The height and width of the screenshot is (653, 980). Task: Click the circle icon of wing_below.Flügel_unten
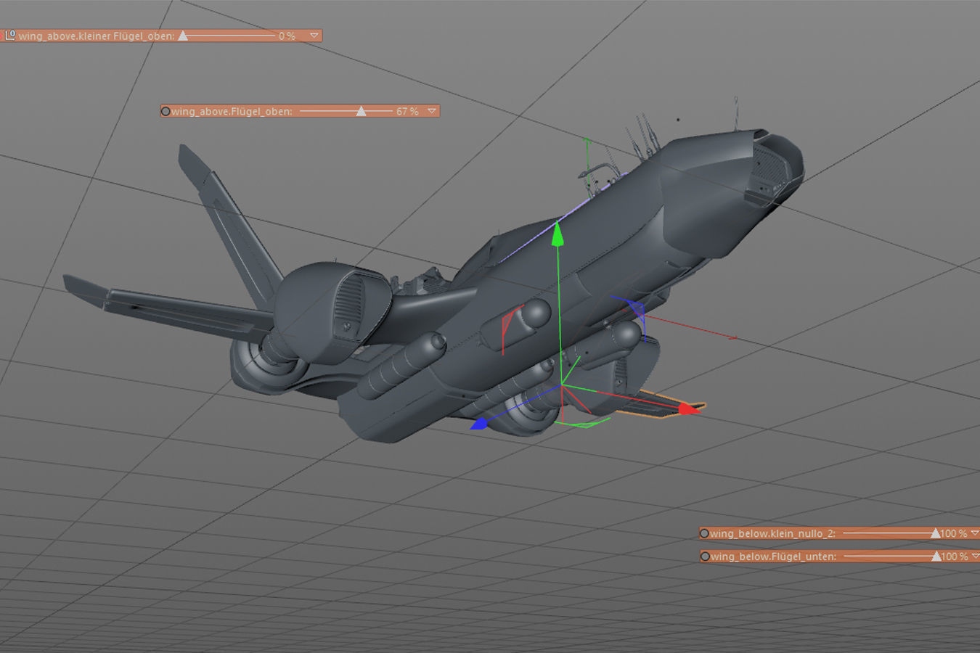[x=705, y=557]
